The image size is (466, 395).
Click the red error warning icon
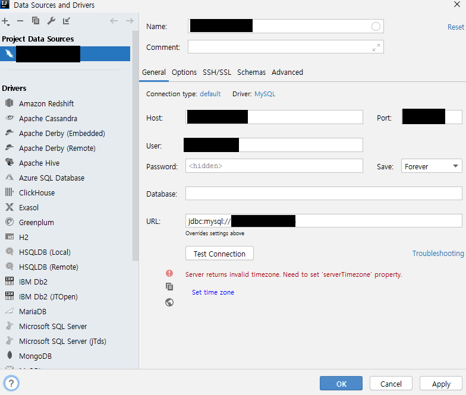[x=169, y=273]
